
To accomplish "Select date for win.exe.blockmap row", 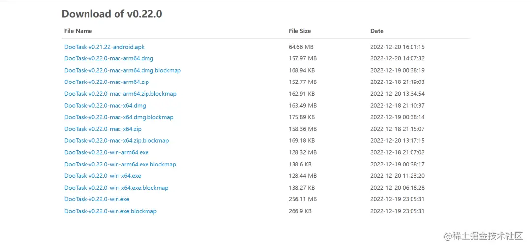I will (x=397, y=211).
